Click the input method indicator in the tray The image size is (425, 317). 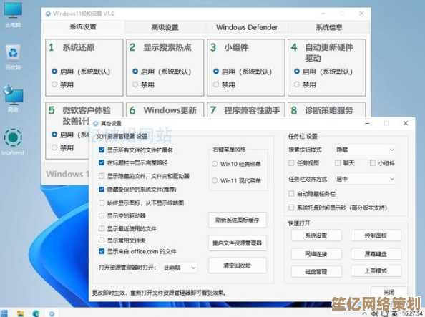tap(394, 313)
